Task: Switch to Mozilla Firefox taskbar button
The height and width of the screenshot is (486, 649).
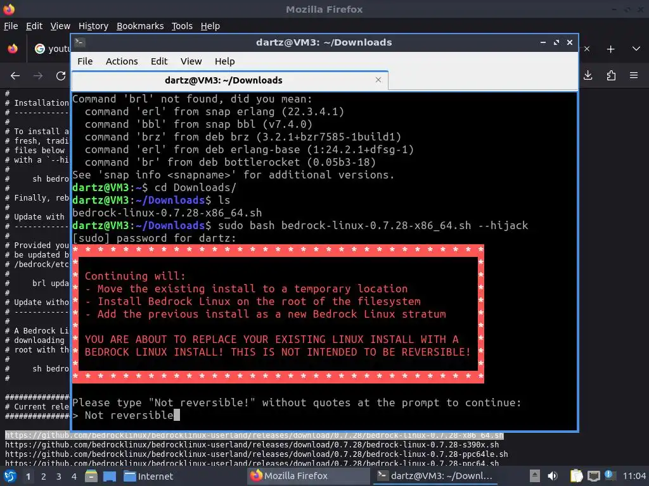Action: (309, 476)
